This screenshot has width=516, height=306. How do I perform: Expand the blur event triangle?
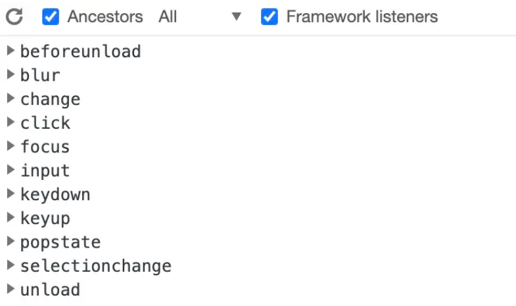pos(11,75)
